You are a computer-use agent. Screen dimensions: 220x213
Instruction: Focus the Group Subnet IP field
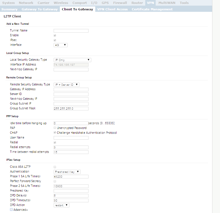point(71,104)
